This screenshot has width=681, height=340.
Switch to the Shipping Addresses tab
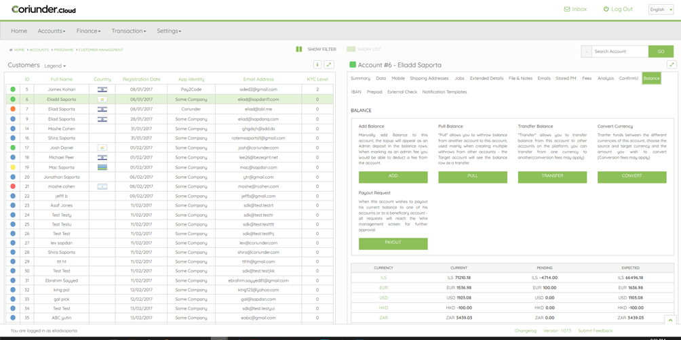click(x=429, y=79)
